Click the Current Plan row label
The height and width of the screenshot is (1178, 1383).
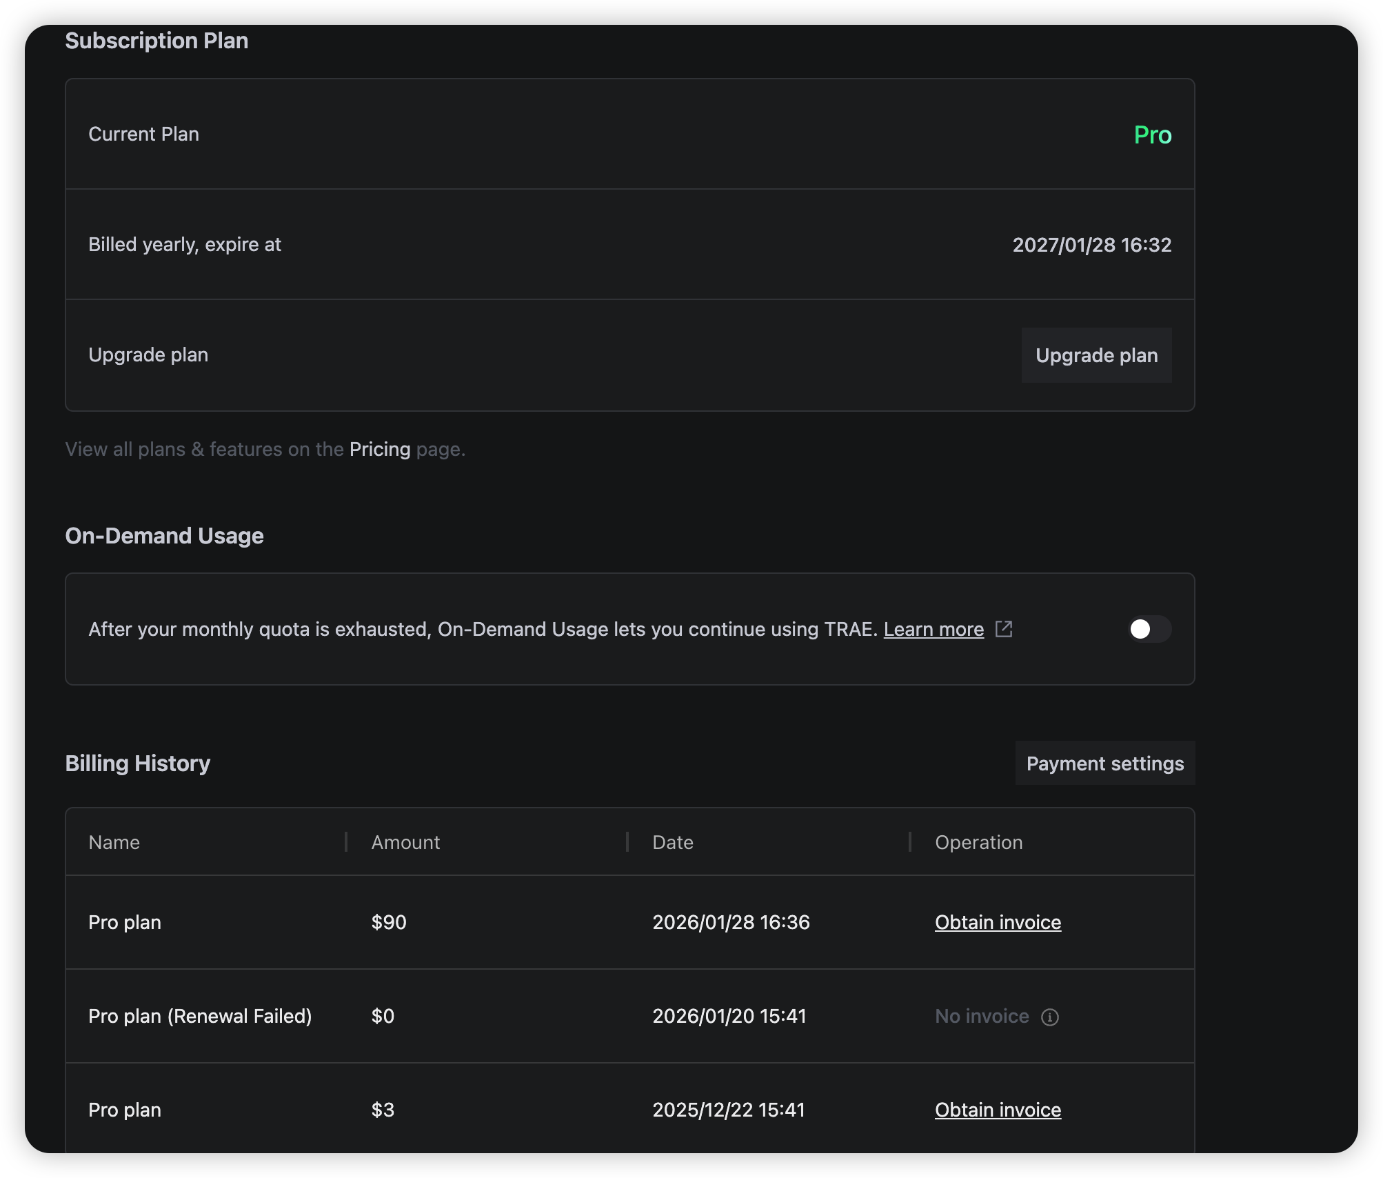coord(143,134)
